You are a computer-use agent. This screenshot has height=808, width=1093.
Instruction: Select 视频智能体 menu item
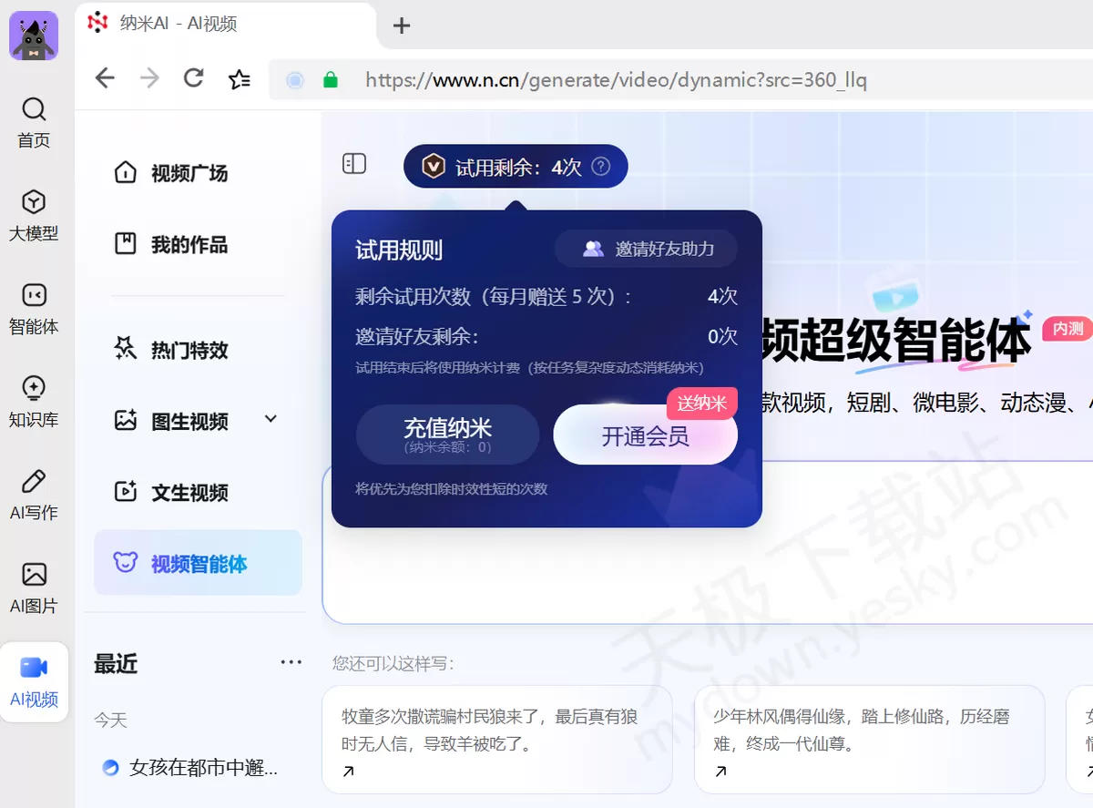click(198, 563)
